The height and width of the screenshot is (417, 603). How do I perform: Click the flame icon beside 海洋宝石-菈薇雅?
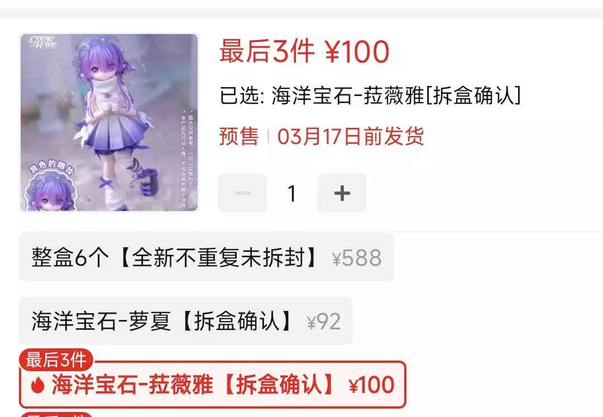coord(38,385)
